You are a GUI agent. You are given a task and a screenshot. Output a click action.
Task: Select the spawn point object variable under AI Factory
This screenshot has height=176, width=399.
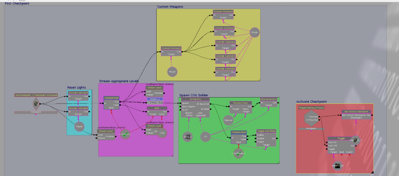pyautogui.click(x=187, y=136)
